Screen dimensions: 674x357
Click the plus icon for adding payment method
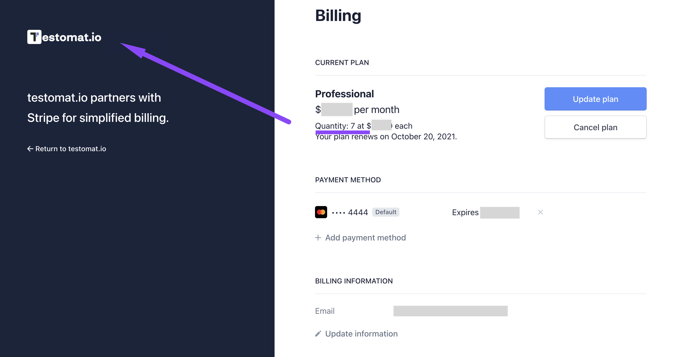318,237
